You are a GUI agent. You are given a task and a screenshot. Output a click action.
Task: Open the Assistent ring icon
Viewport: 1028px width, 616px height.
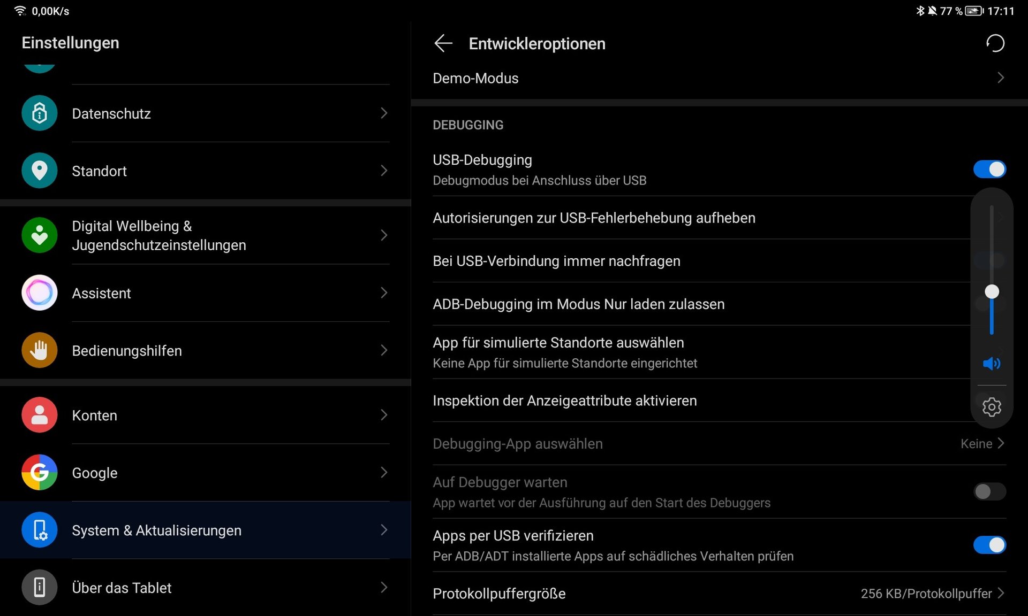[39, 293]
